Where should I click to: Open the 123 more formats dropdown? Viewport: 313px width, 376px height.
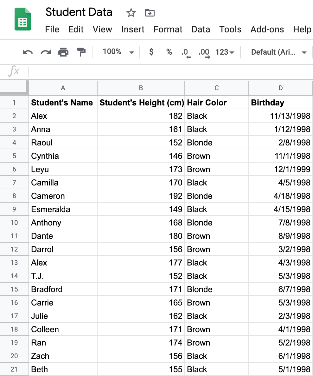(225, 52)
